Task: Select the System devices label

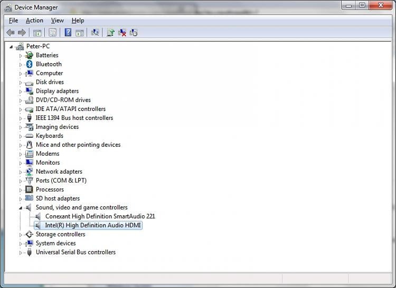Action: point(56,243)
